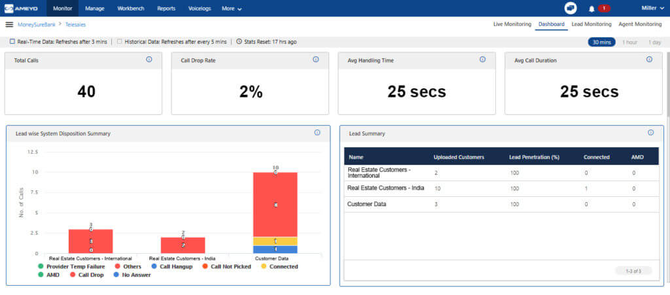Click Real Estate Customers - International bar
Image resolution: width=670 pixels, height=295 pixels.
click(90, 241)
